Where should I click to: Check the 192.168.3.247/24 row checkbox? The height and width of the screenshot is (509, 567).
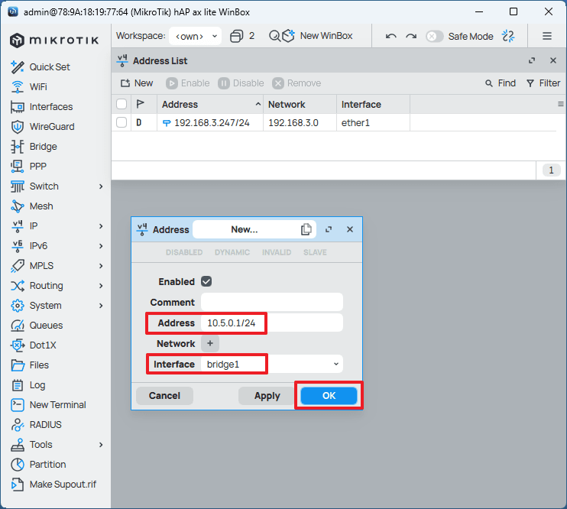[122, 122]
